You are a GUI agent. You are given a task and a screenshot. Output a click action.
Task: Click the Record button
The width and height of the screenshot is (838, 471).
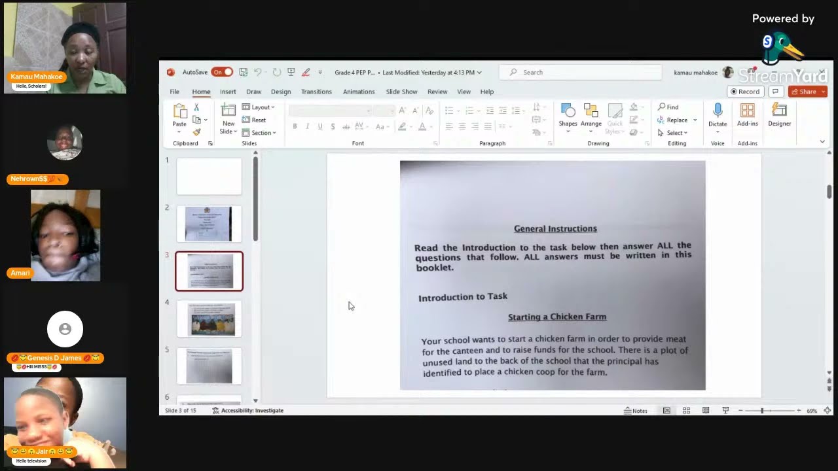tap(745, 92)
